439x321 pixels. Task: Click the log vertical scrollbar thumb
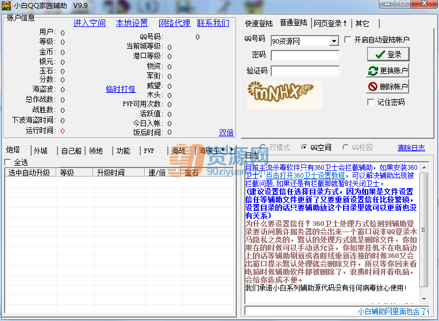point(424,230)
